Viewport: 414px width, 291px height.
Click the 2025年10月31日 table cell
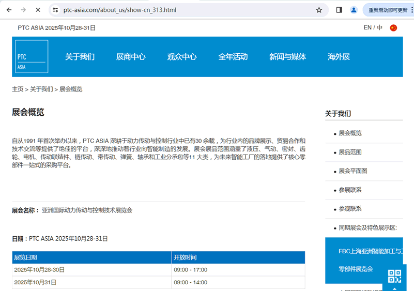[x=91, y=282]
